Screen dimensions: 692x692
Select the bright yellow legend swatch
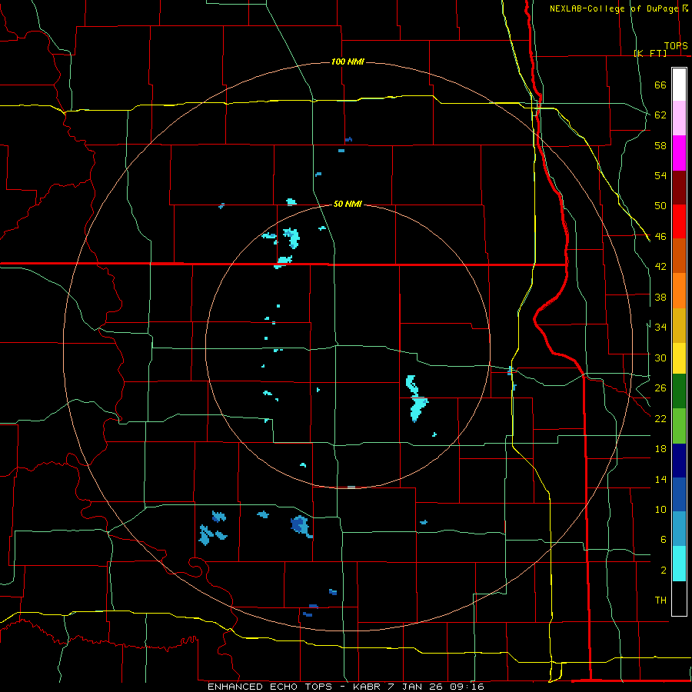(679, 358)
